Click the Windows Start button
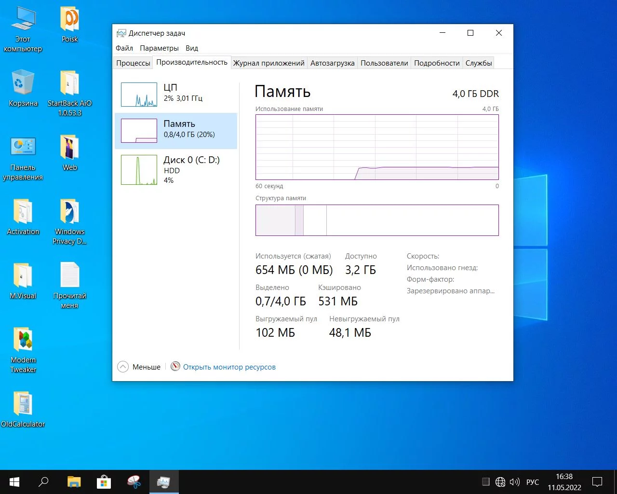 tap(14, 482)
